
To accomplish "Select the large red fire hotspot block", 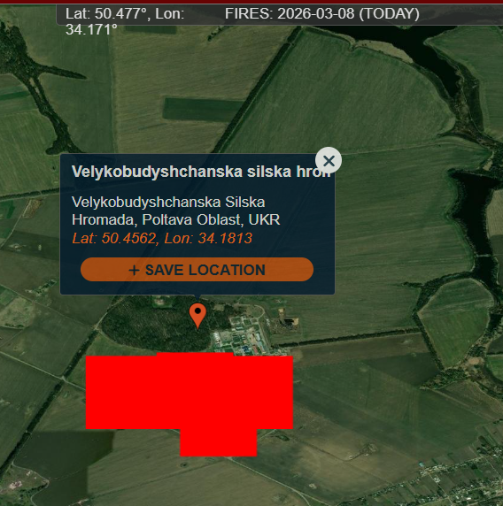I will 189,391.
